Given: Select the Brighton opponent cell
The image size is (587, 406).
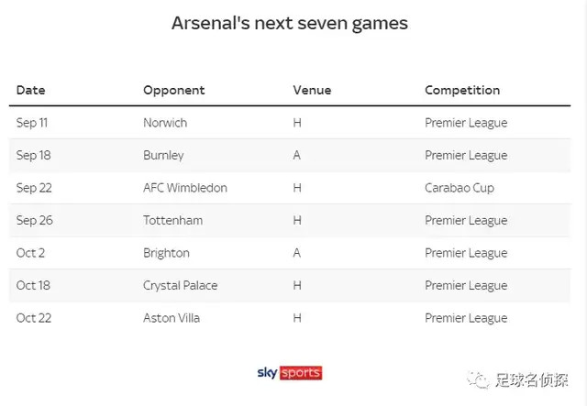Looking at the screenshot, I should pyautogui.click(x=166, y=253).
